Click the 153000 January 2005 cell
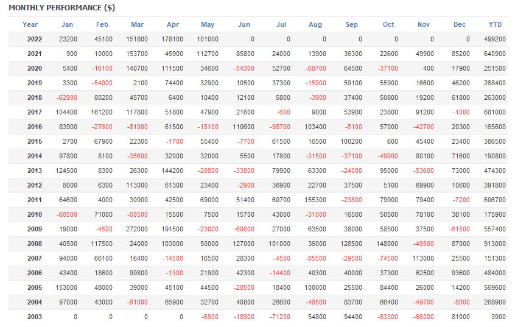 (x=66, y=287)
